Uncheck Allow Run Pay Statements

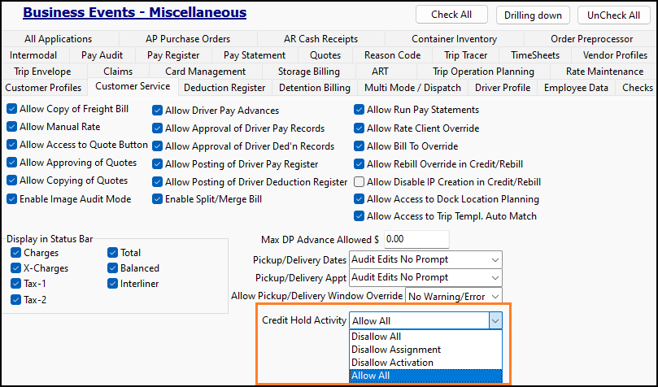point(359,110)
